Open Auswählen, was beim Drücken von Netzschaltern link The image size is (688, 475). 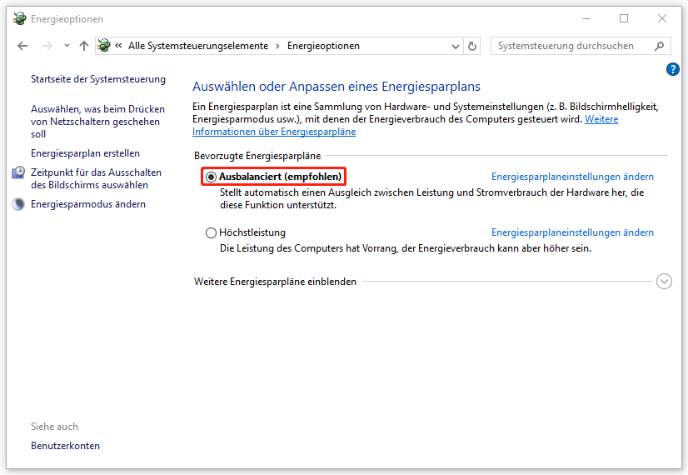97,122
